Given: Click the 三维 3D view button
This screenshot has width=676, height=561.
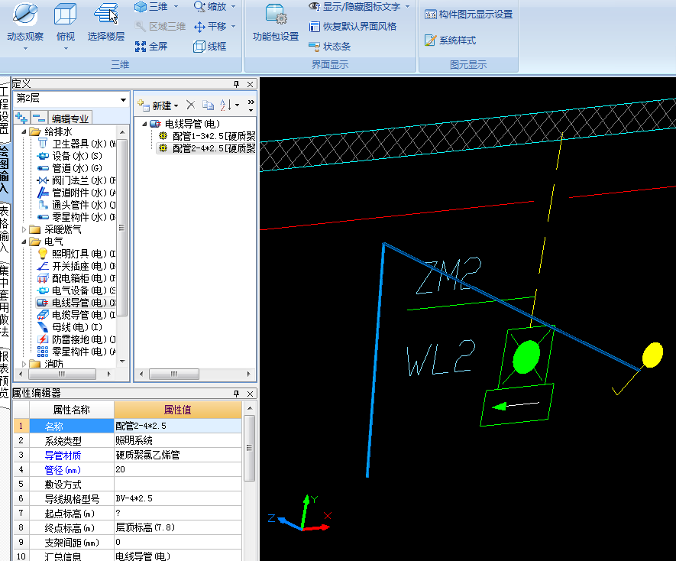Looking at the screenshot, I should coord(151,6).
